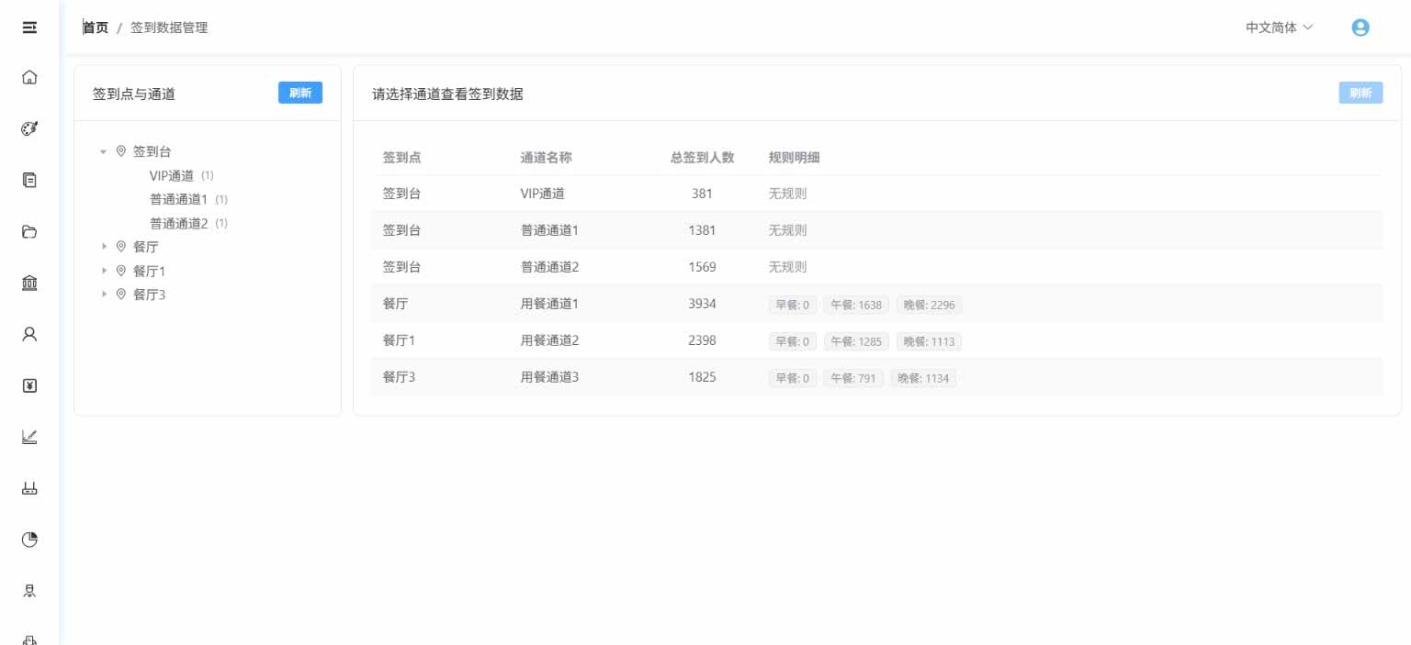Click 签到数据管理 breadcrumb
1411x645 pixels.
click(x=169, y=28)
